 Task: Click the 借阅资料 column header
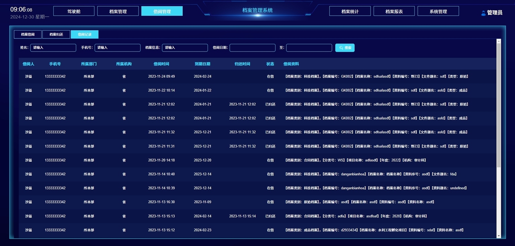click(x=291, y=64)
